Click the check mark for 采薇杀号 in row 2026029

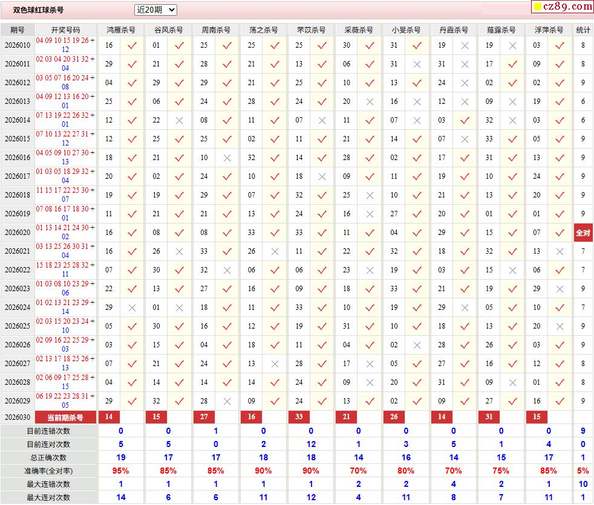click(x=370, y=401)
